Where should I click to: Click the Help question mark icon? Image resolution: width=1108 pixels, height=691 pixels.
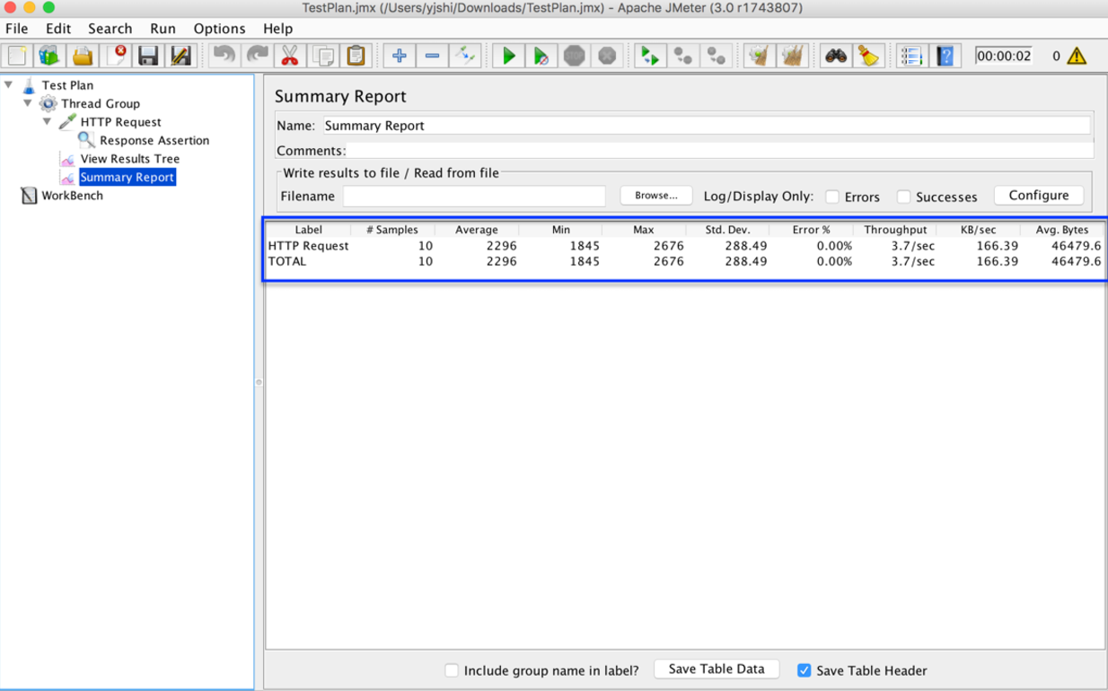click(x=945, y=56)
